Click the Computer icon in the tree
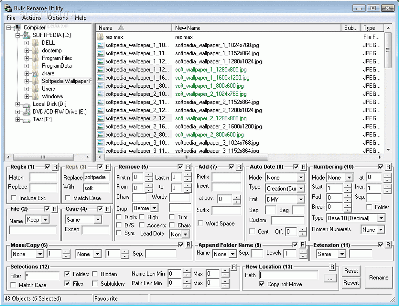The height and width of the screenshot is (306, 399). (x=18, y=27)
